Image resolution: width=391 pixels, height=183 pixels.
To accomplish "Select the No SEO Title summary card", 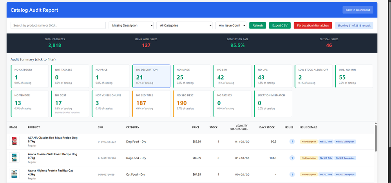I will (x=151, y=103).
